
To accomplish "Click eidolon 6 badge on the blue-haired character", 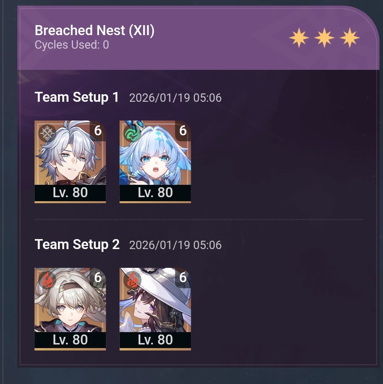I will click(183, 131).
